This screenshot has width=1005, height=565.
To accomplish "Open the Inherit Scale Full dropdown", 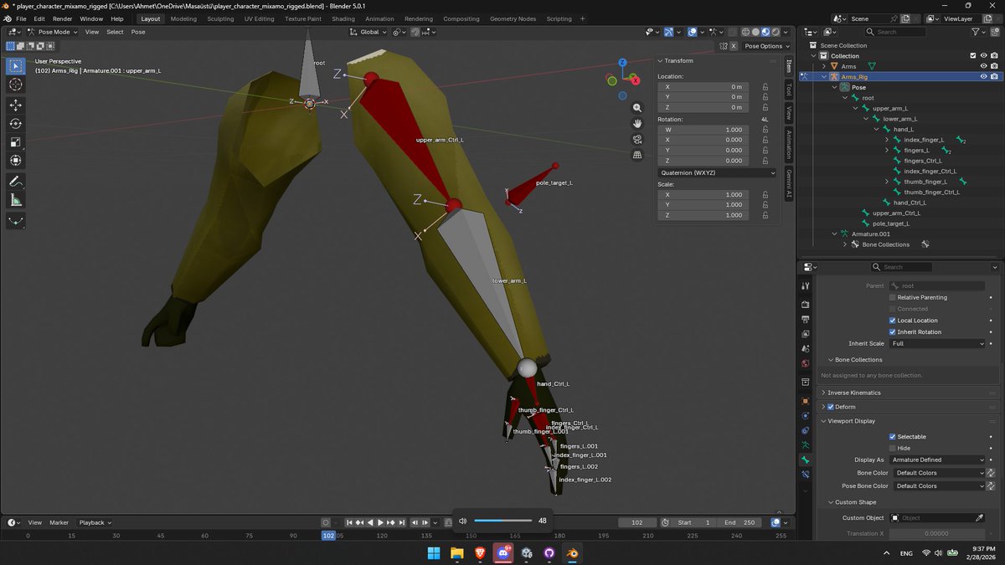I will [938, 343].
